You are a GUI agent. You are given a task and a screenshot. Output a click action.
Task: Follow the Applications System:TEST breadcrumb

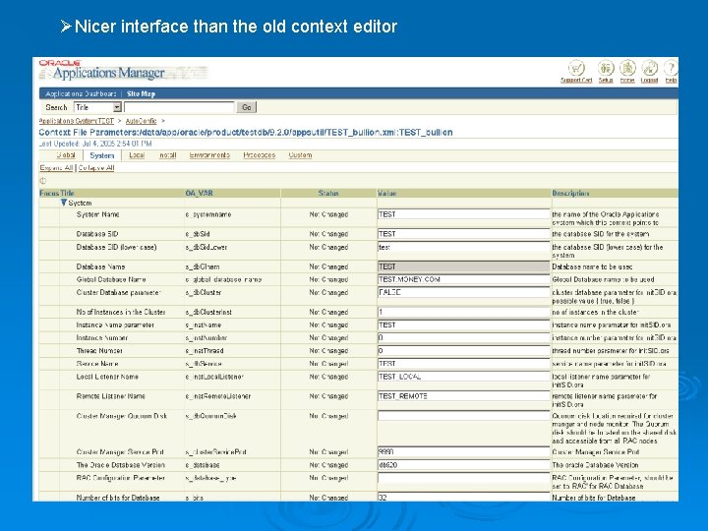coord(77,121)
